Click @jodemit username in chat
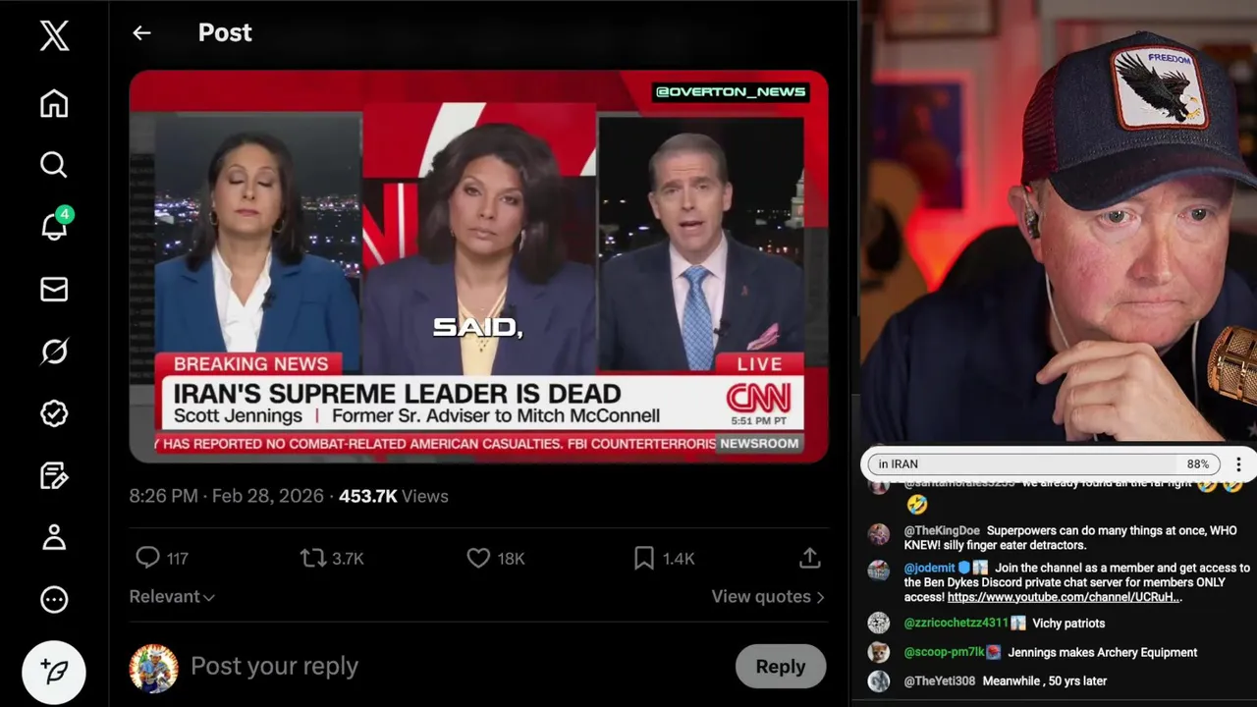This screenshot has width=1257, height=707. pyautogui.click(x=929, y=568)
